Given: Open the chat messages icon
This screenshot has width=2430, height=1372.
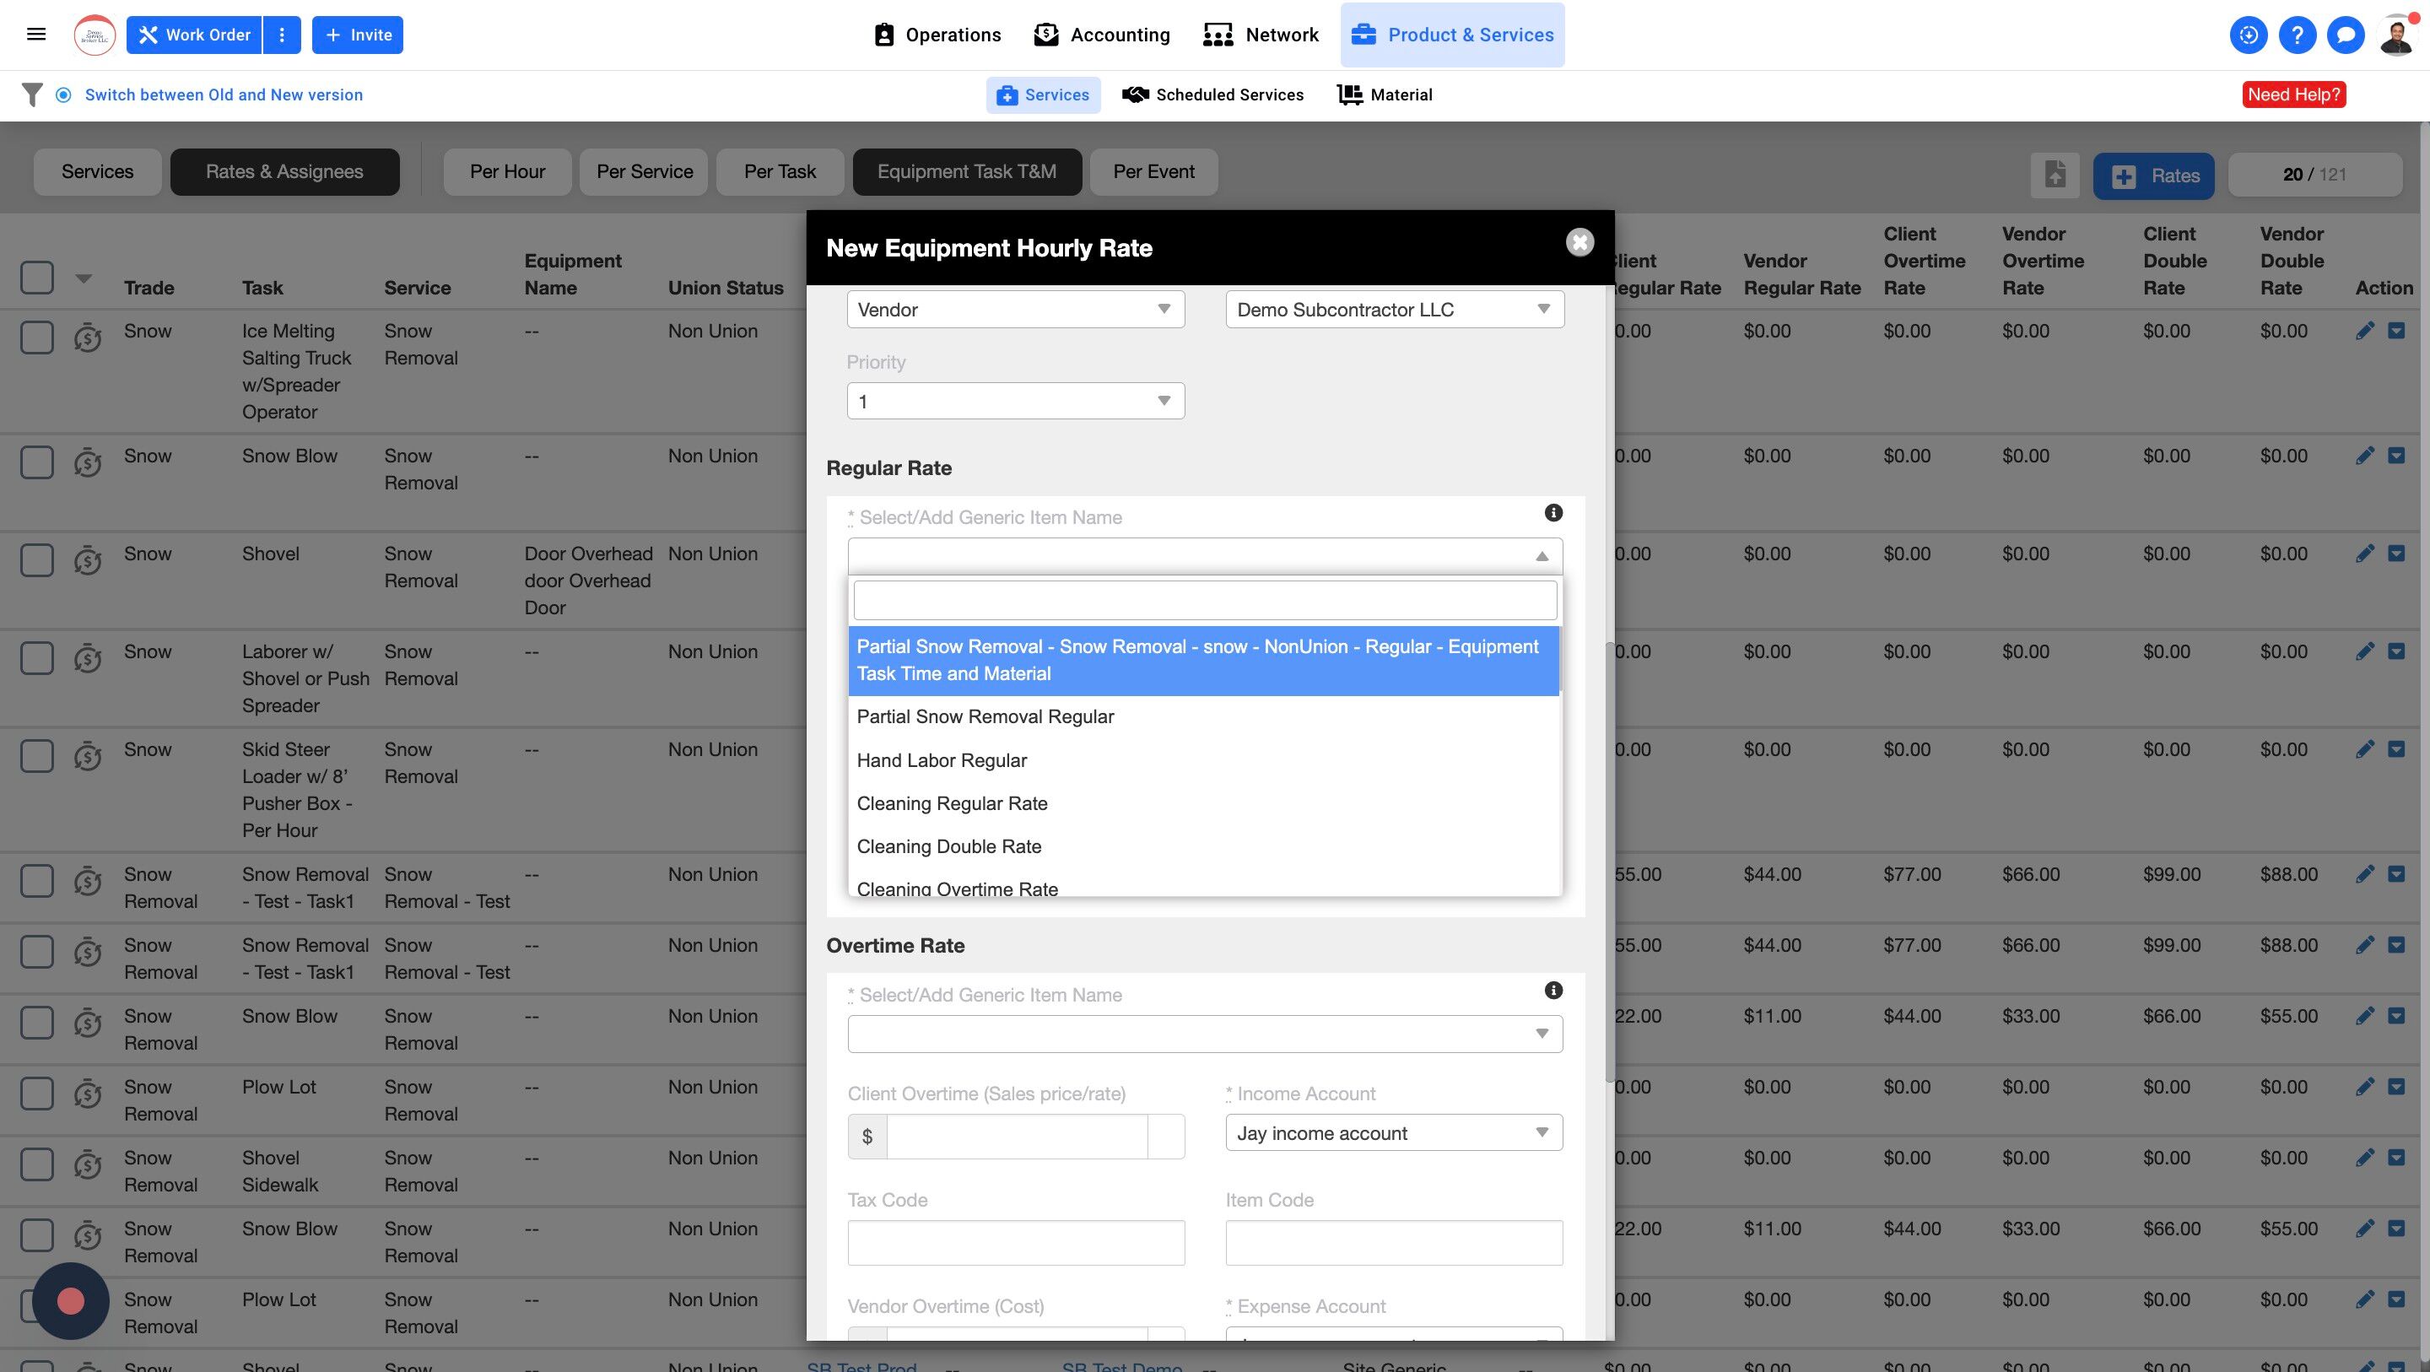Looking at the screenshot, I should point(2345,35).
